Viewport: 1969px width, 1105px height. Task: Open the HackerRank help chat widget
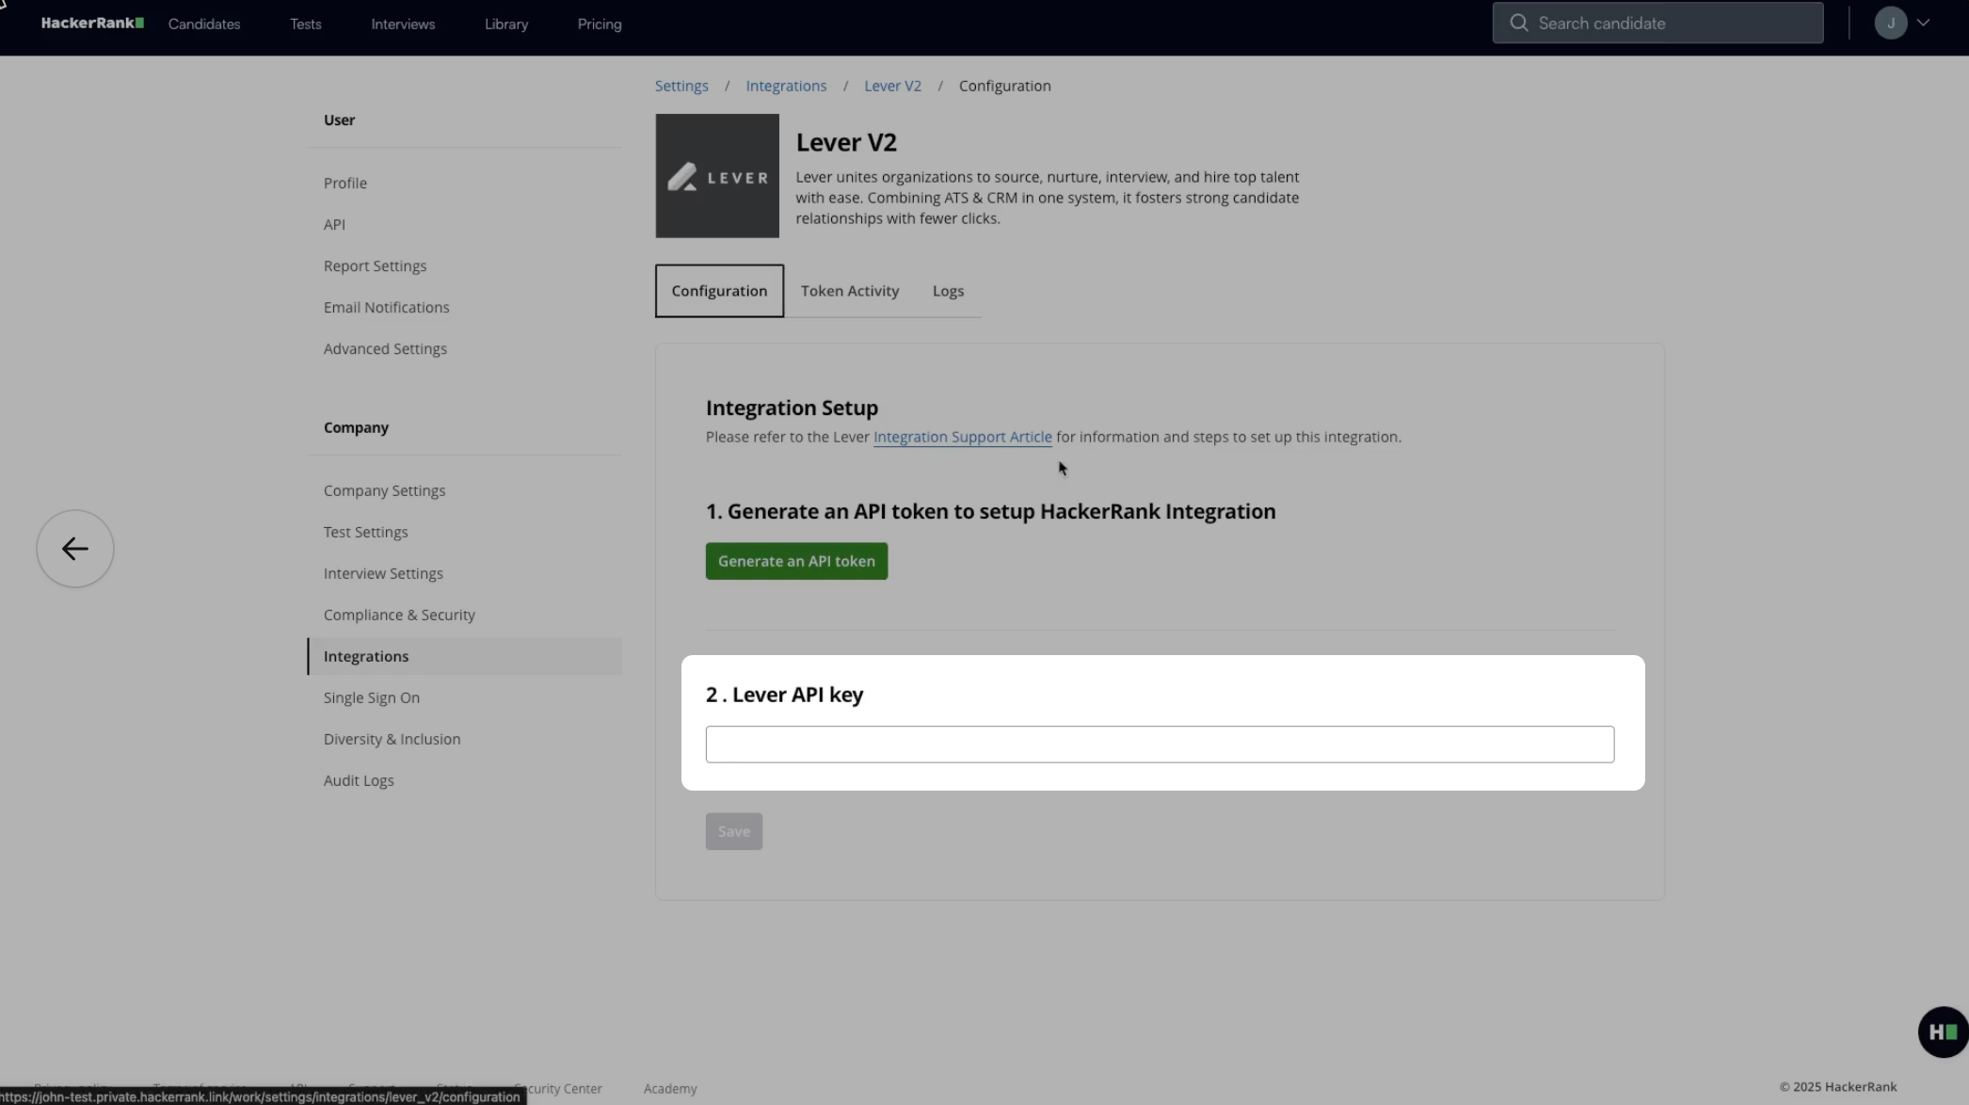[1942, 1032]
